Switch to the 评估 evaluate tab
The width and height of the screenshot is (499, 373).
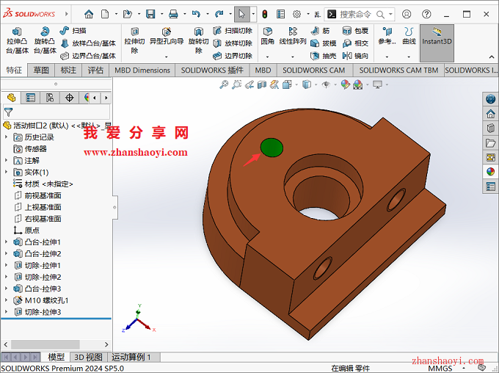(95, 70)
